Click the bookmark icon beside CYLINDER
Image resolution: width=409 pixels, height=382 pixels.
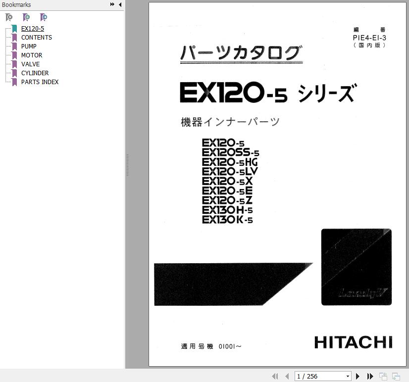coord(14,73)
